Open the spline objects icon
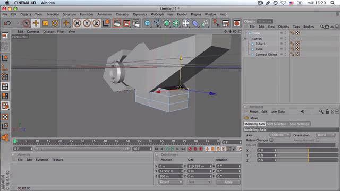Image resolution: width=340 pixels, height=191 pixels. point(157,23)
